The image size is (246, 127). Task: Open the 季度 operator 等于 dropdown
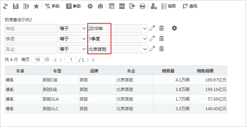(73, 39)
